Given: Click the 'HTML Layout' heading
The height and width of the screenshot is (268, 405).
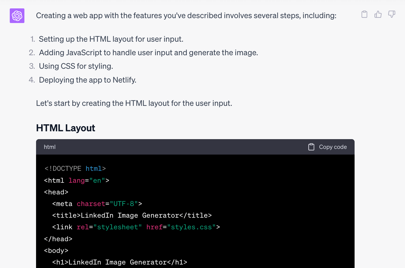Looking at the screenshot, I should point(66,128).
